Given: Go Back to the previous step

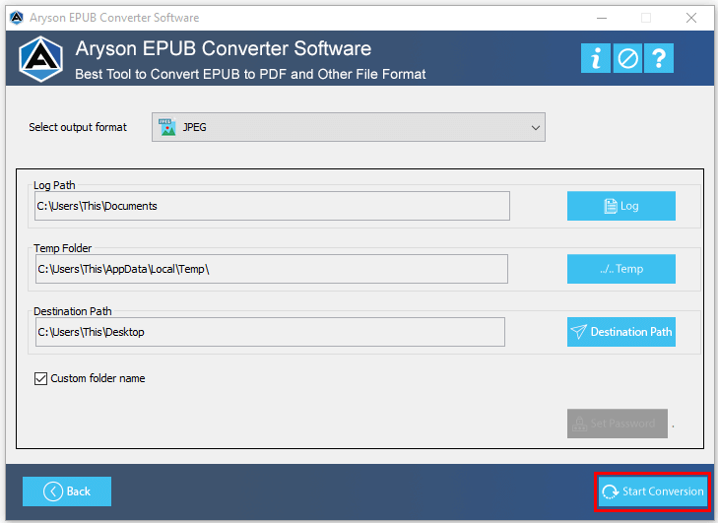Looking at the screenshot, I should [67, 491].
